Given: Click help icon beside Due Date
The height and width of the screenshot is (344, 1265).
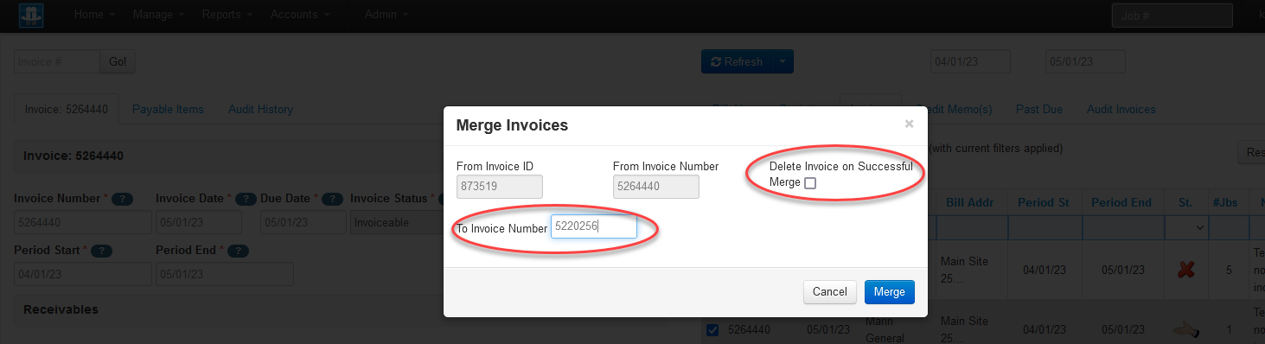Looking at the screenshot, I should coord(333,199).
